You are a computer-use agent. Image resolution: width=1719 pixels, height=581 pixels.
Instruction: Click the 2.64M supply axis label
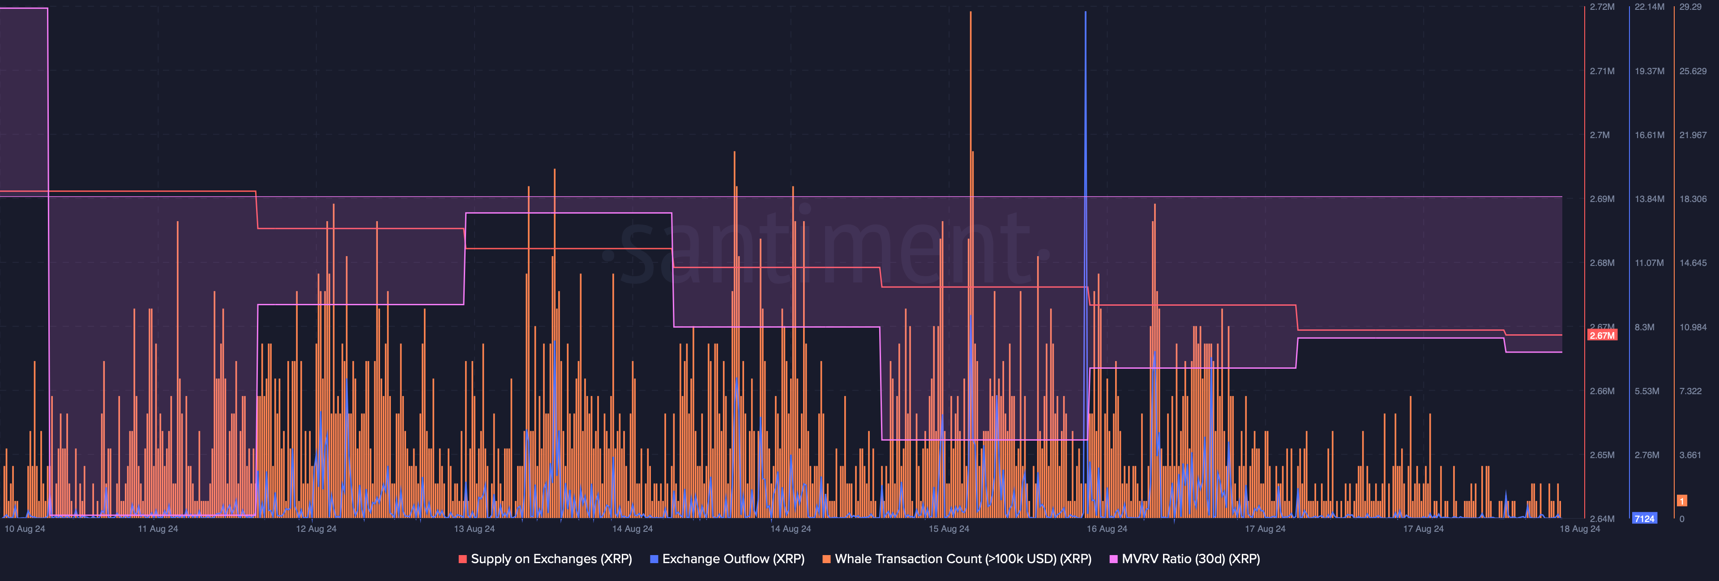[1602, 518]
